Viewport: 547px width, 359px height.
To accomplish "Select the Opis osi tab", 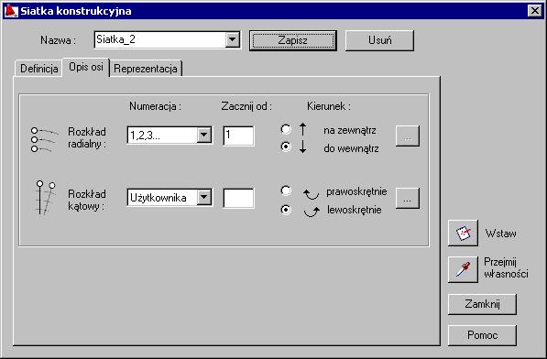I will (86, 67).
